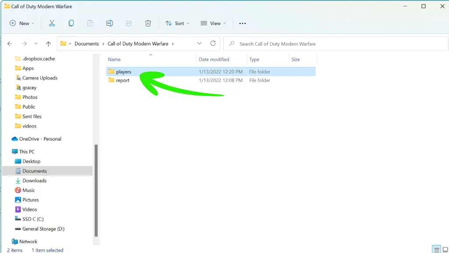Viewport: 449px width, 253px height.
Task: Click the Rename icon in toolbar
Action: coord(110,23)
